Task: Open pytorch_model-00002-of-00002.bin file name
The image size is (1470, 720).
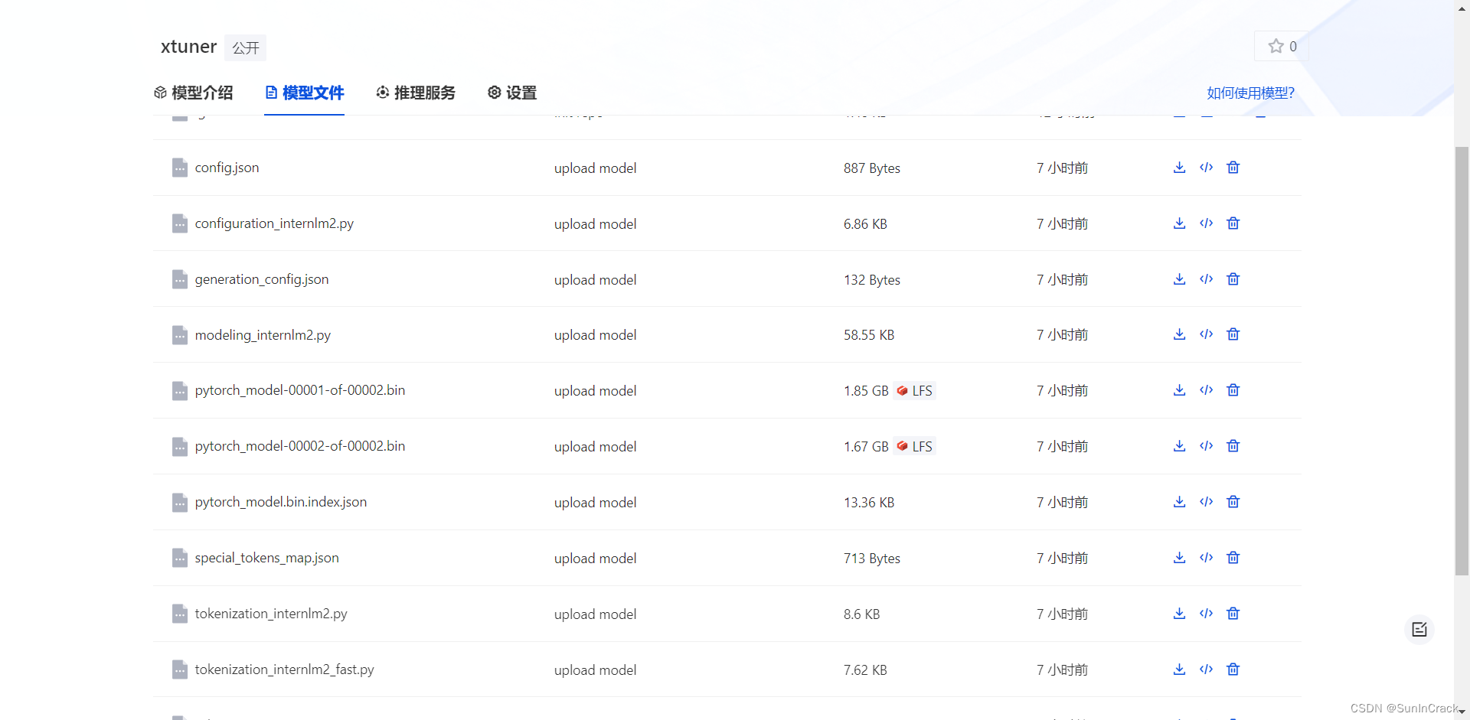Action: [x=300, y=446]
